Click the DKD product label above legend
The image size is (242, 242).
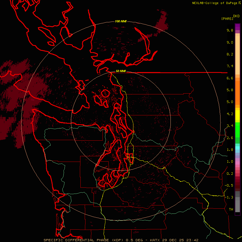pos(236,16)
